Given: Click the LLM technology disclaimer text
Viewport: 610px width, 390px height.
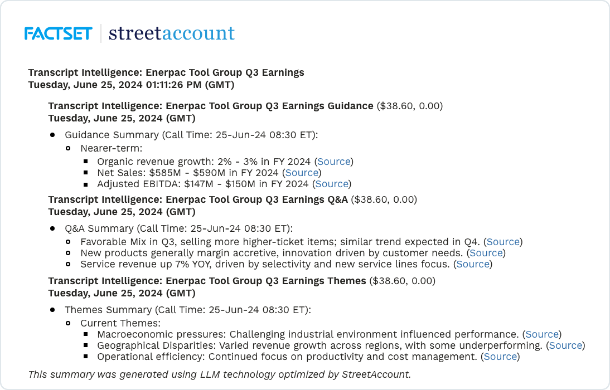Looking at the screenshot, I should [219, 374].
